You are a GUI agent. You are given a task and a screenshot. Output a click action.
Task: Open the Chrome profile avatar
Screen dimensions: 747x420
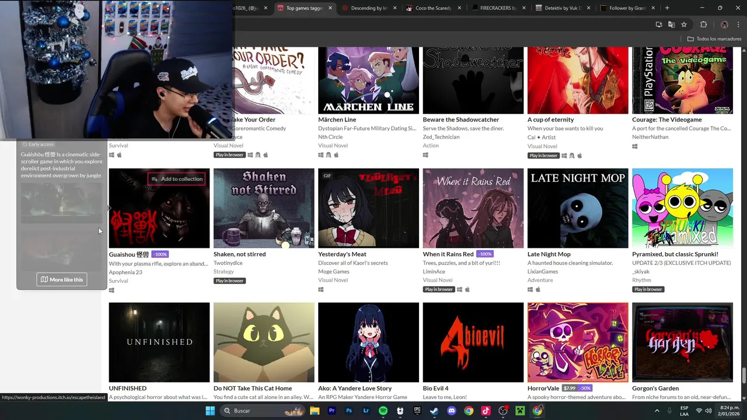(724, 24)
